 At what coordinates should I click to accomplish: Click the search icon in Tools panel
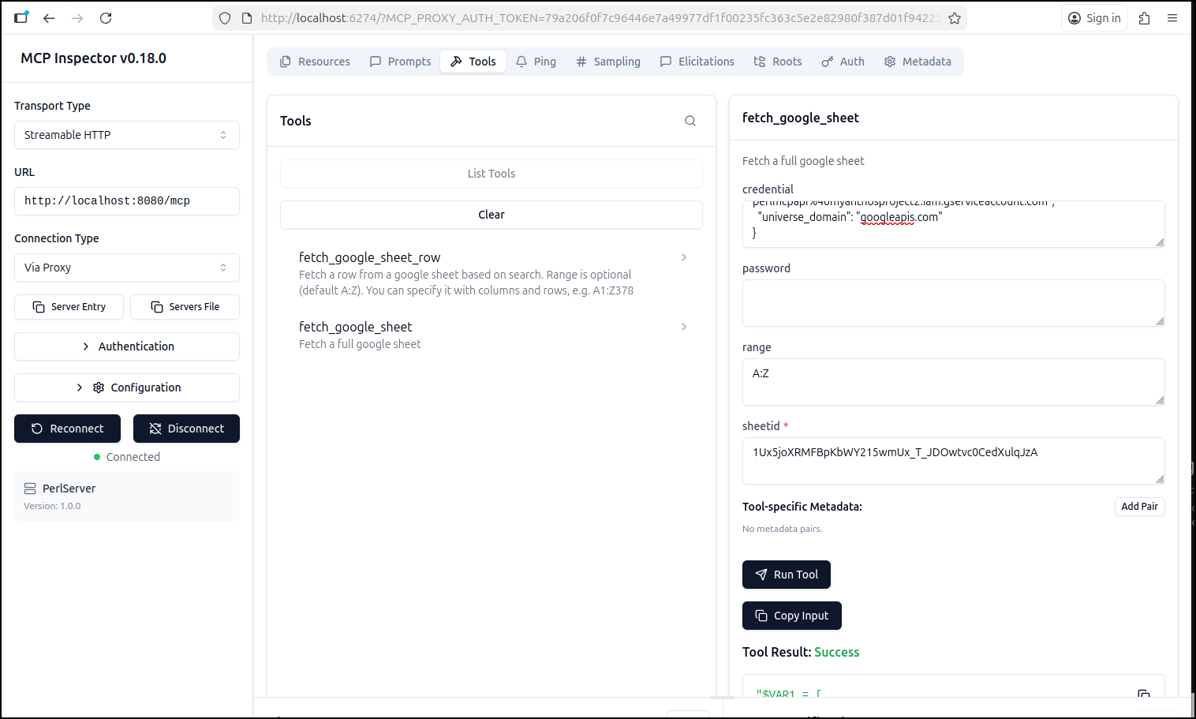tap(690, 121)
